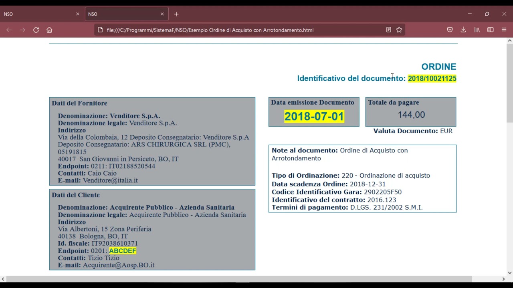Go back to previous page
This screenshot has width=513, height=288.
(x=9, y=30)
